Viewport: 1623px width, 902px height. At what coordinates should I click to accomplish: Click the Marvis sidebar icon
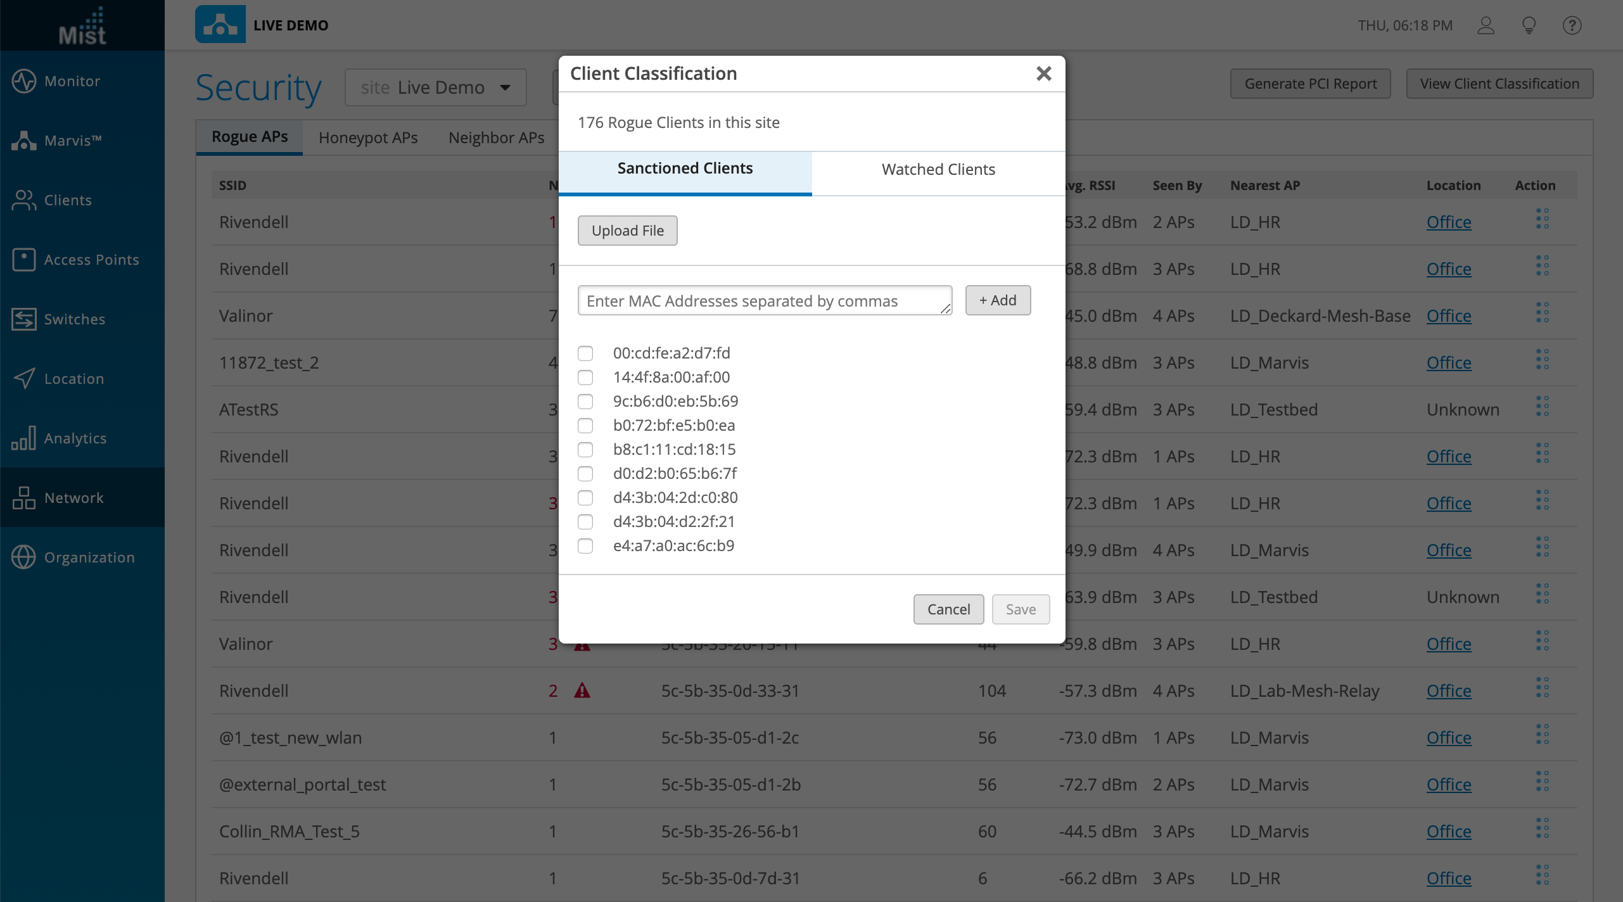tap(24, 141)
